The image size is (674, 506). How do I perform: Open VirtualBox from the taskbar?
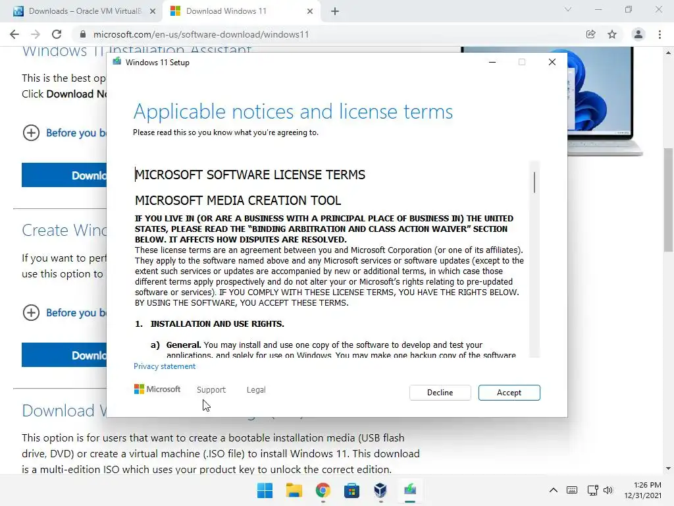point(380,490)
